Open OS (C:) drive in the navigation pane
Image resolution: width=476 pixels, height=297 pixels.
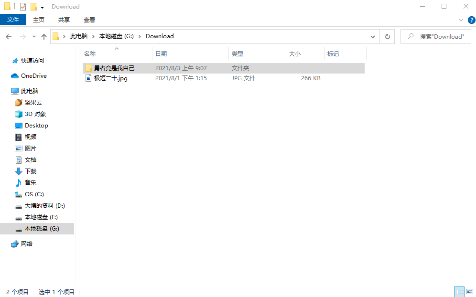coord(34,194)
